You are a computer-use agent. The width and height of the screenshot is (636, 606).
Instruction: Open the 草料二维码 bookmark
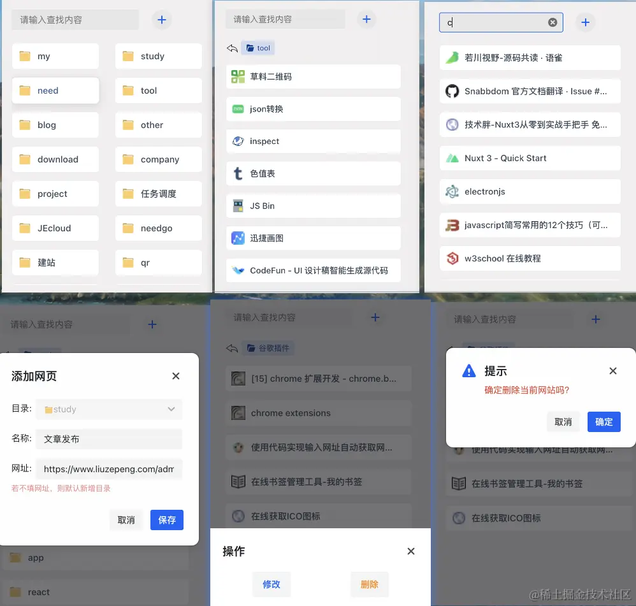(313, 76)
